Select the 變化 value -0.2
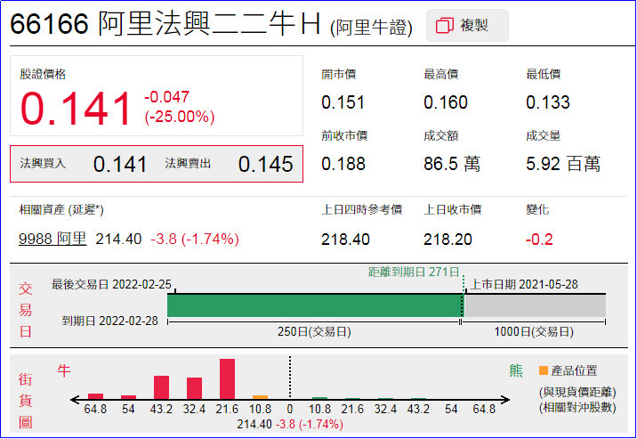The image size is (637, 439). [x=539, y=240]
